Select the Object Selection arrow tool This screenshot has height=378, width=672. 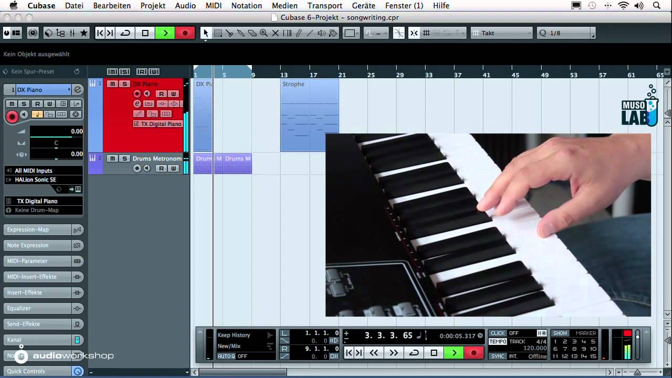(206, 33)
